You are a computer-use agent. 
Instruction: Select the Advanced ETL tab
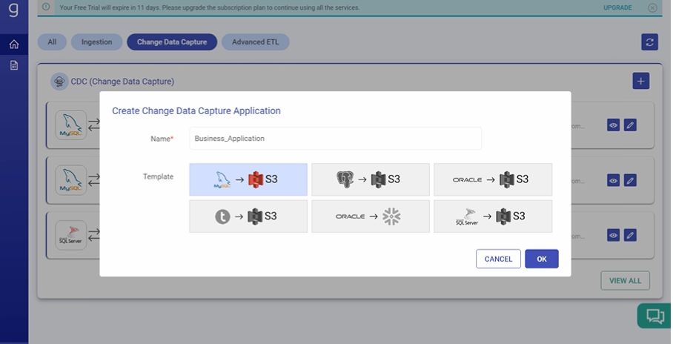(x=256, y=42)
